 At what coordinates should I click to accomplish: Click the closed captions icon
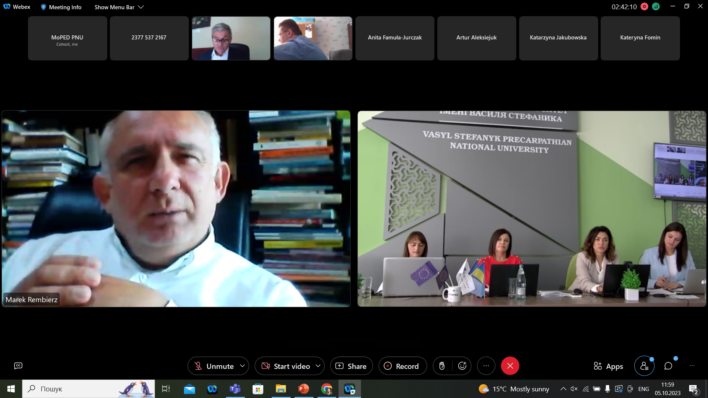(x=18, y=366)
